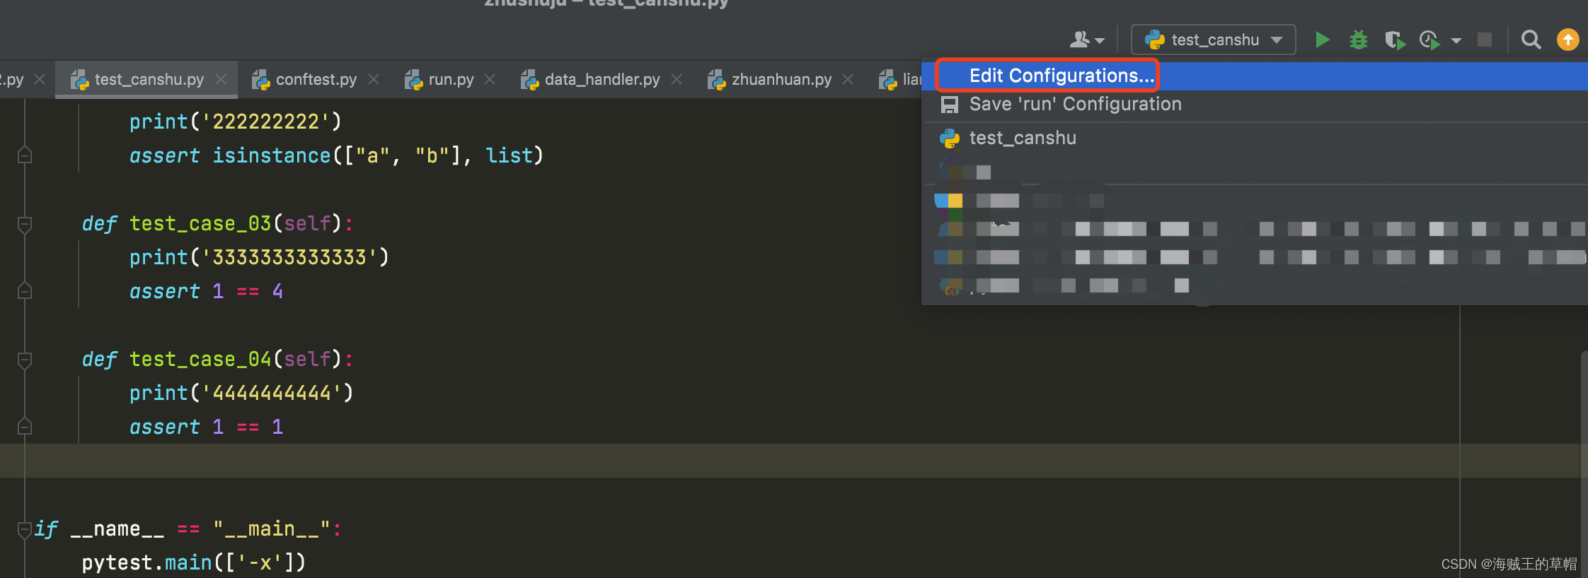The image size is (1588, 578).
Task: Click the orange update arrow icon
Action: coord(1568,40)
